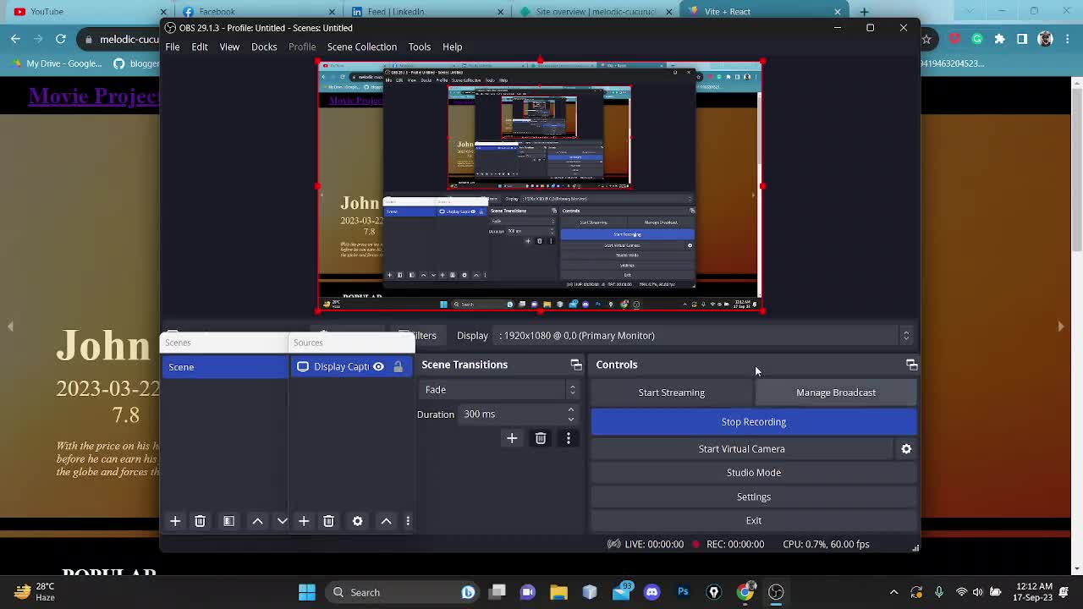Click previous slide arrow on webpage

[10, 326]
